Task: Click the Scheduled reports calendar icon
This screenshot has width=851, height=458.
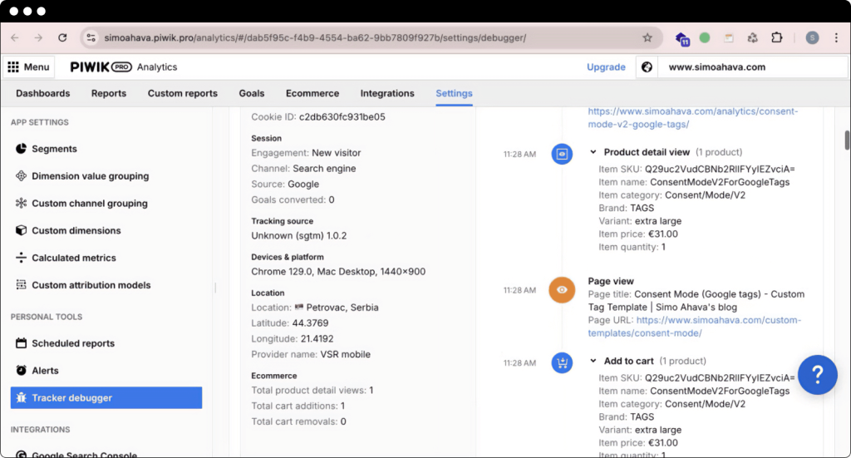Action: click(x=22, y=343)
